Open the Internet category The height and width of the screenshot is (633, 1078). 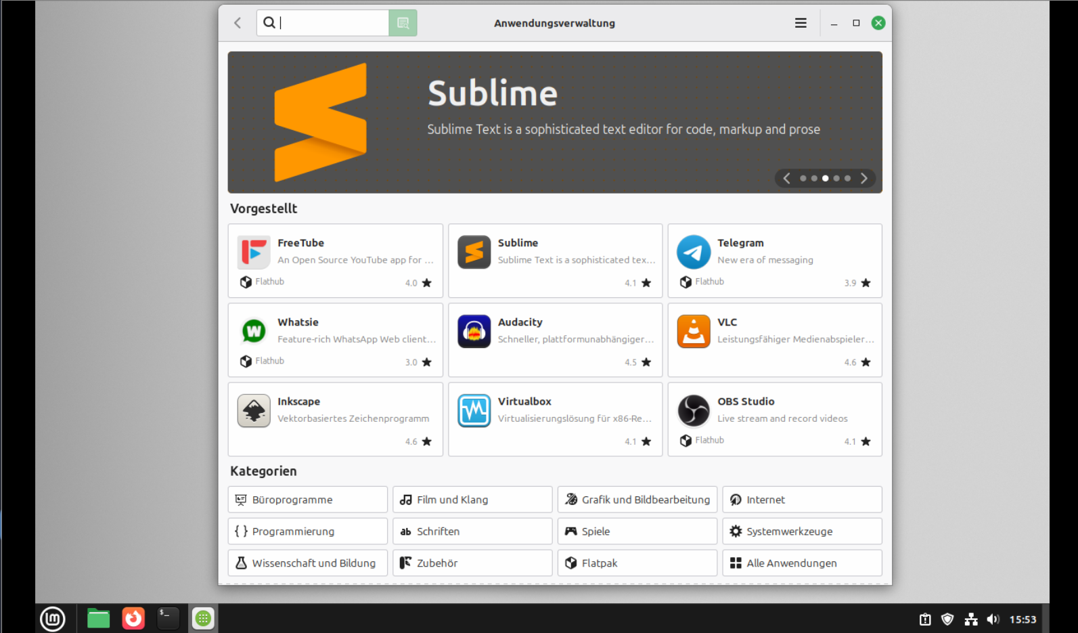[802, 500]
